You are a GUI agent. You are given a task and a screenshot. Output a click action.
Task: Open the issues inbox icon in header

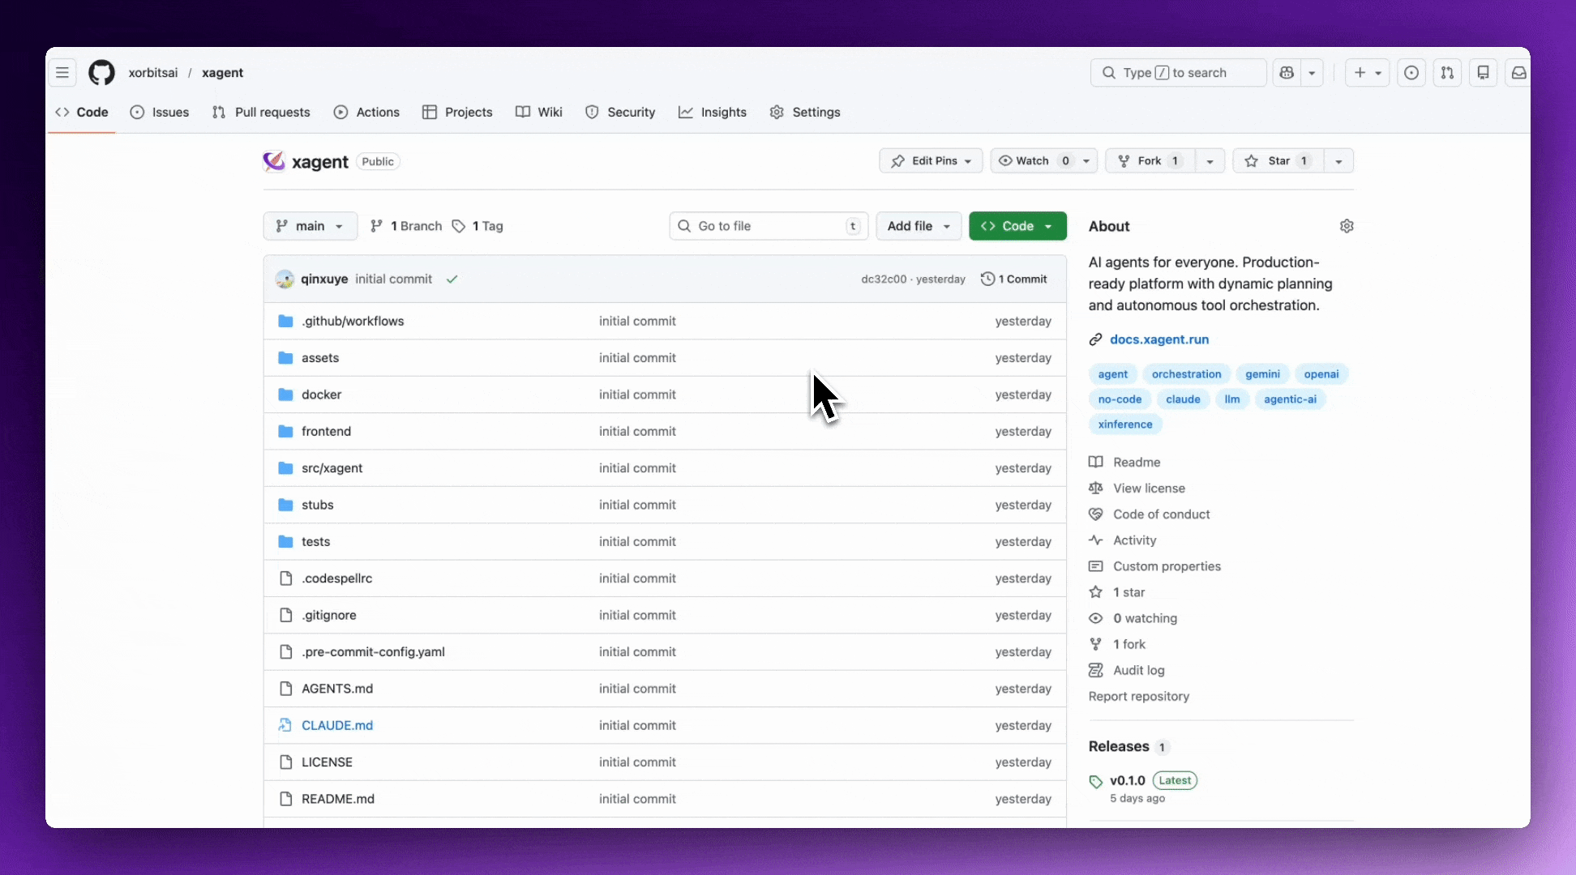[1411, 73]
